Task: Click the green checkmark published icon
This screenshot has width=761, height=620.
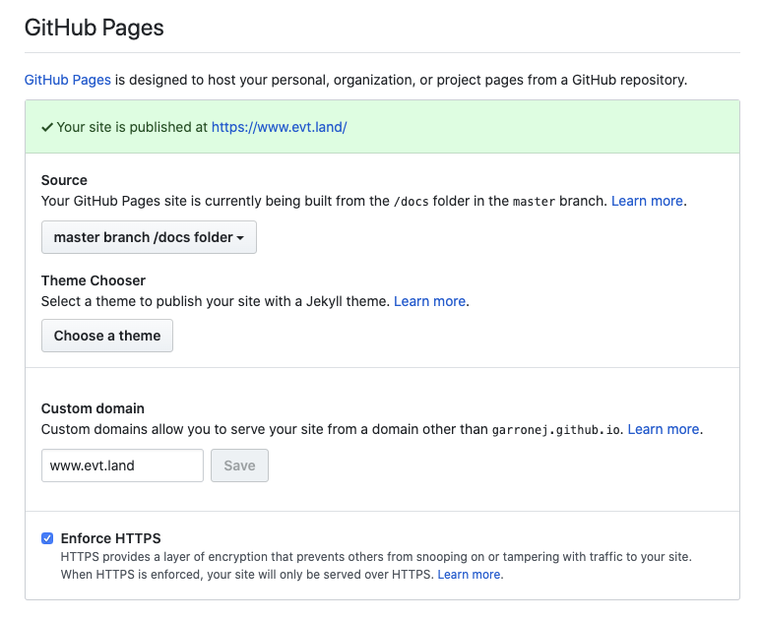Action: click(46, 127)
